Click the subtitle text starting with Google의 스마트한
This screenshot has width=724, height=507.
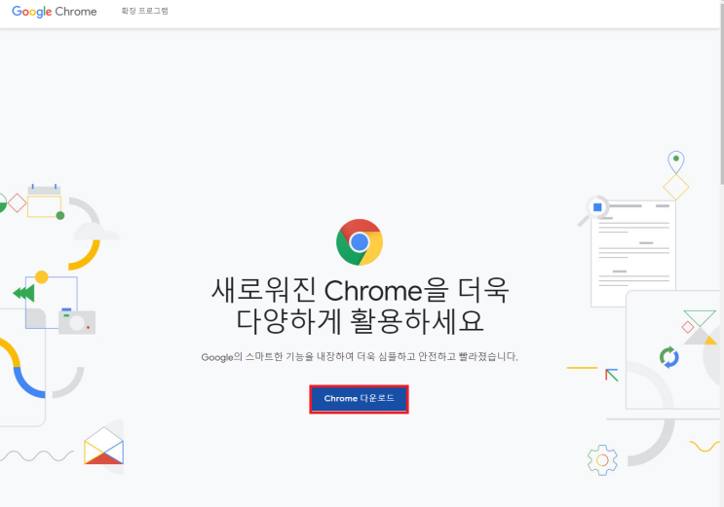360,356
